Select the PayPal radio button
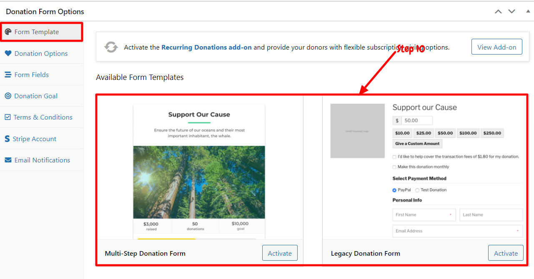This screenshot has width=534, height=279. (x=394, y=190)
